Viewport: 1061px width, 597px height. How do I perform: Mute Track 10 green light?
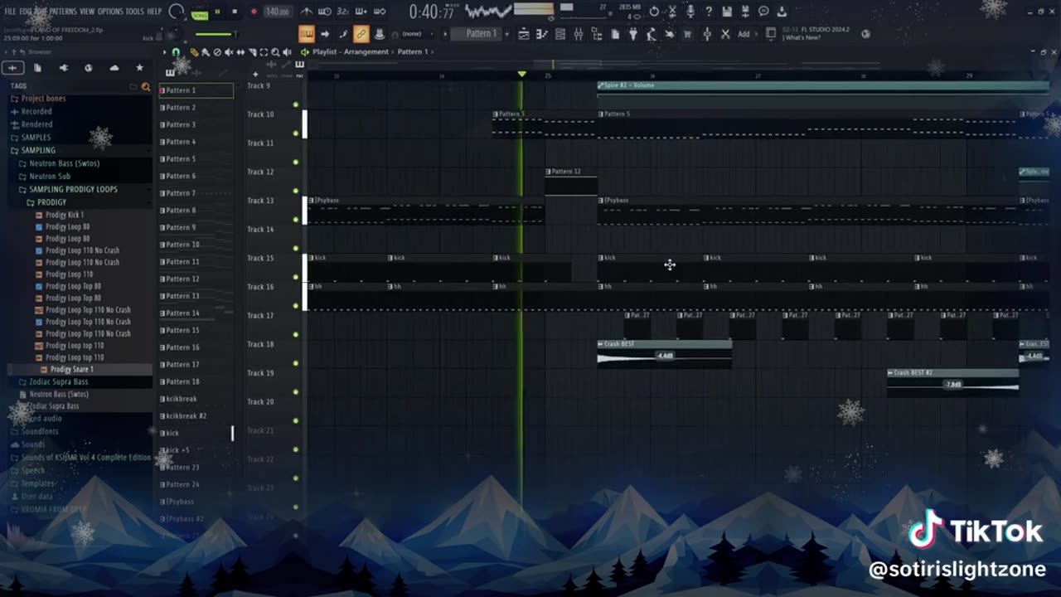tap(296, 133)
